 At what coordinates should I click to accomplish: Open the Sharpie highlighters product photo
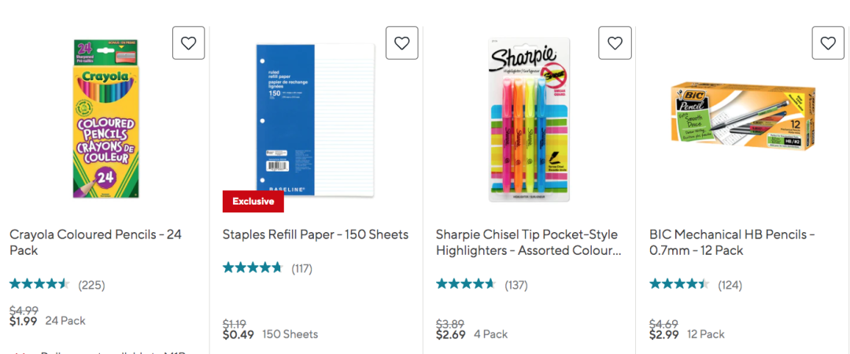529,120
